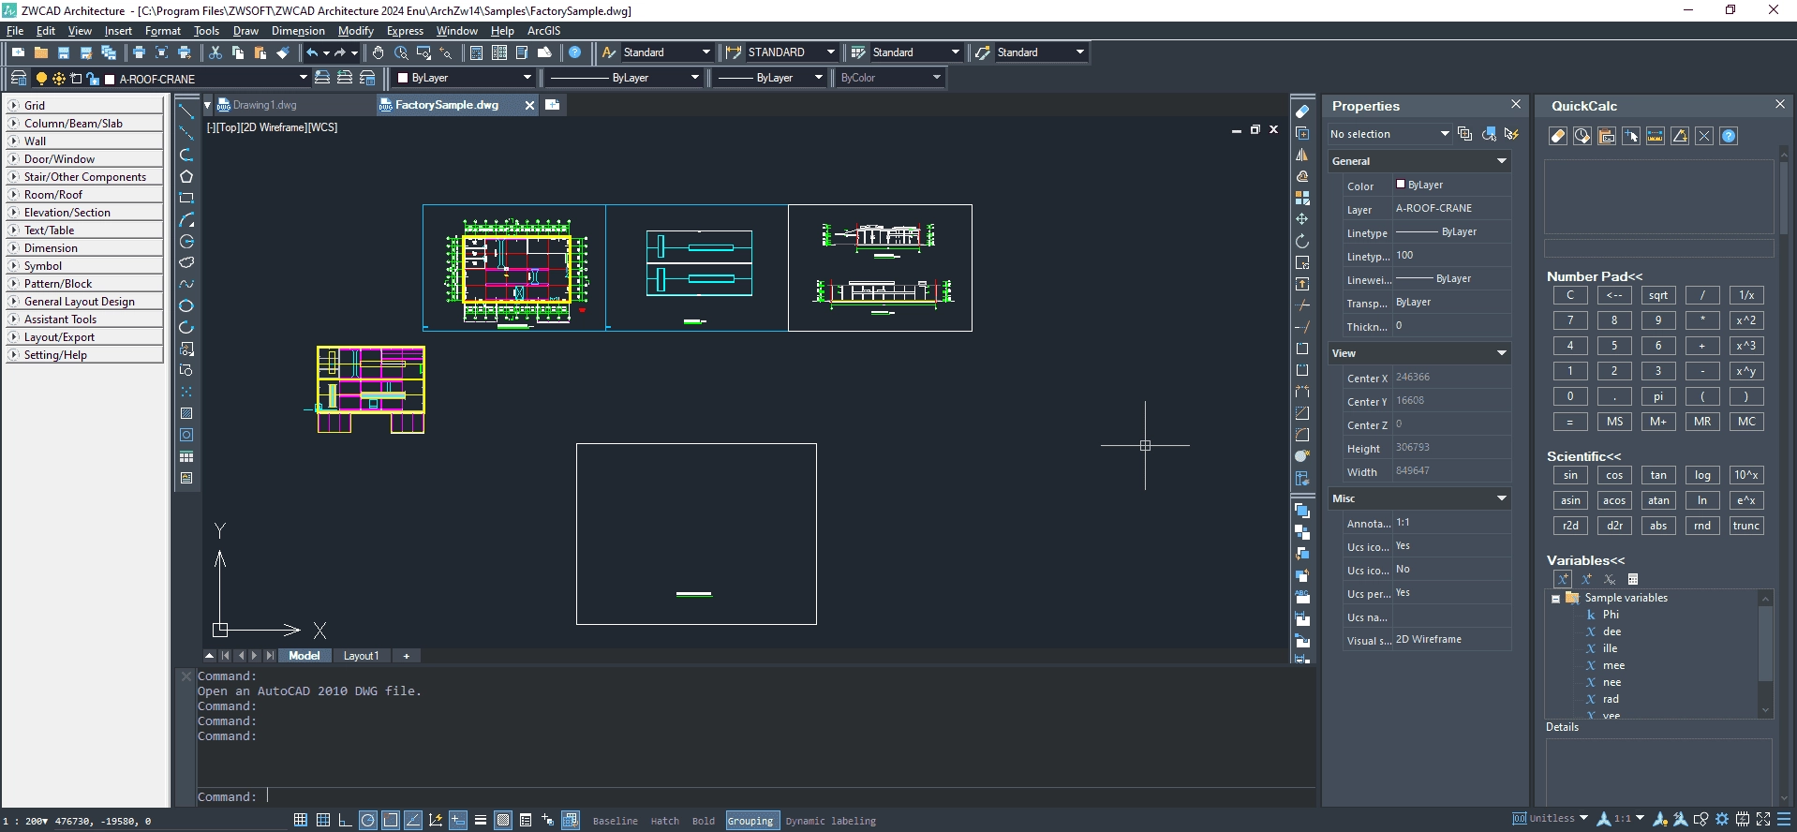Select the Rotate tool in modify toolbar

click(x=1302, y=241)
